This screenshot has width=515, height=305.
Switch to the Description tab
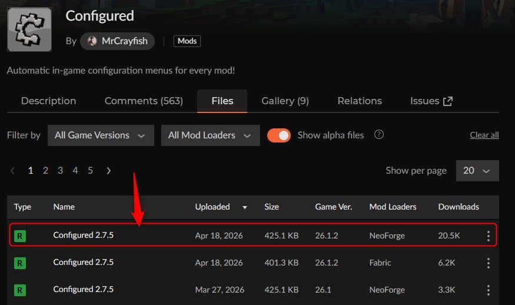click(x=49, y=101)
